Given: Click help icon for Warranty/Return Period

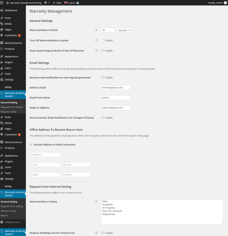Looking at the screenshot, I should (x=96, y=30).
